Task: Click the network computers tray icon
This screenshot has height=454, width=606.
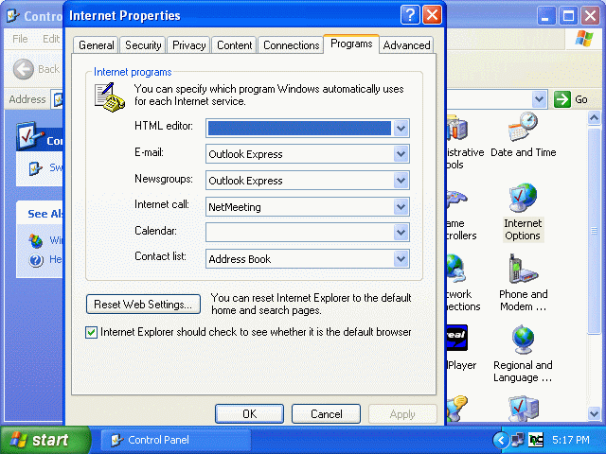Action: click(x=518, y=440)
